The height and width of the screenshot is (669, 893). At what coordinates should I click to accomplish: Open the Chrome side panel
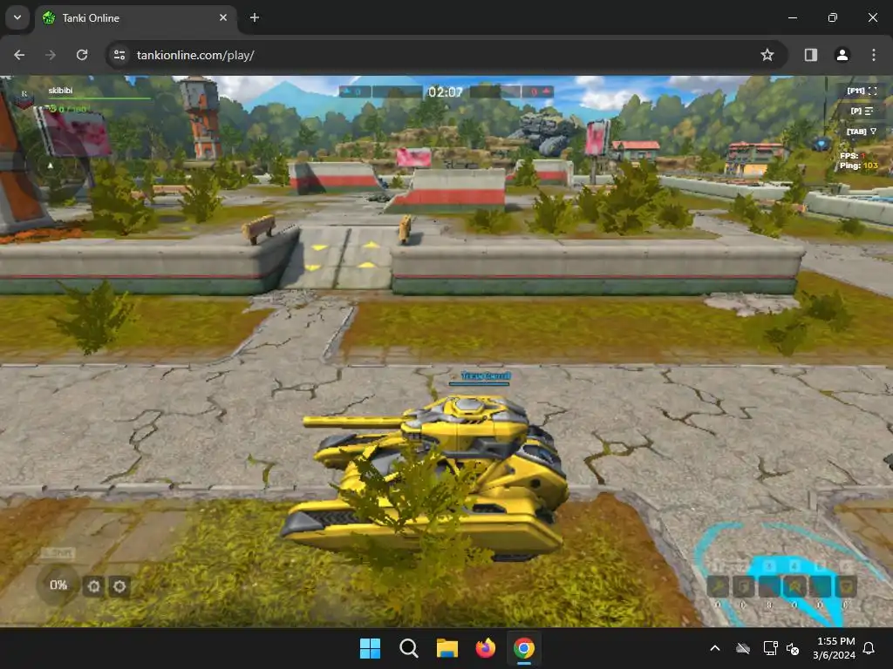(x=810, y=55)
